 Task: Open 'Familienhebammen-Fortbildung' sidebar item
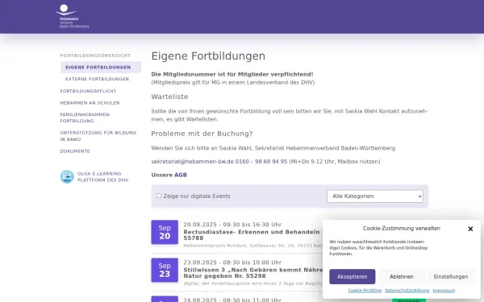[x=86, y=118]
